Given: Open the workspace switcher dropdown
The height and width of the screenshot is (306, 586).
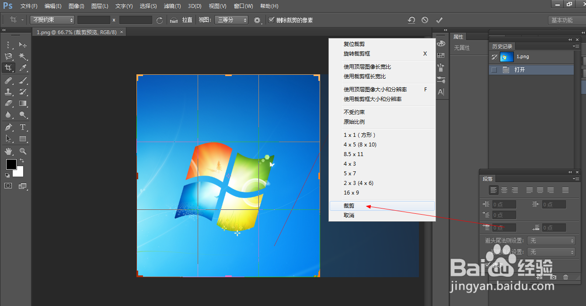Looking at the screenshot, I should tap(567, 20).
